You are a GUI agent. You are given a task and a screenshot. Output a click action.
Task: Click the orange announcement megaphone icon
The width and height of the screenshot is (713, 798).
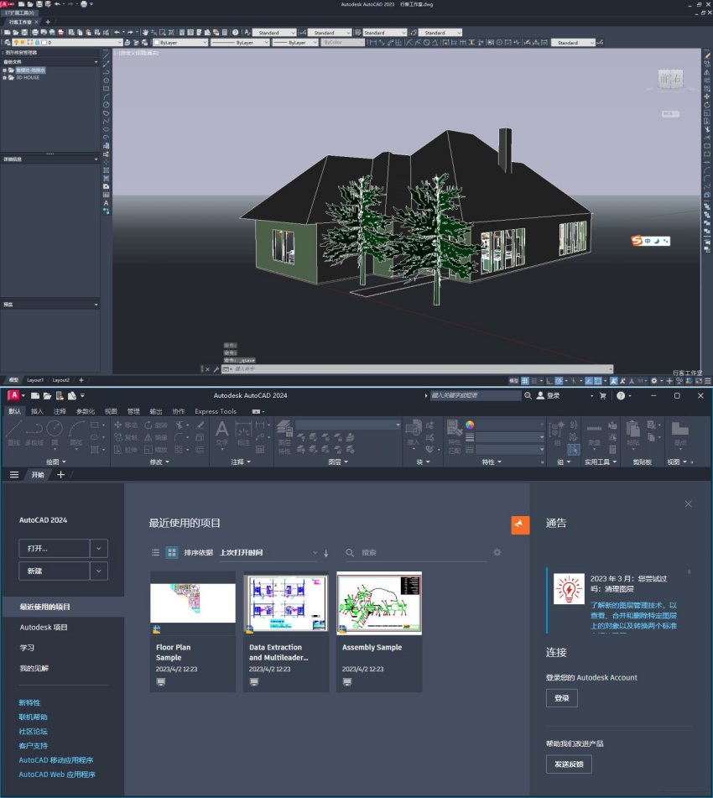(520, 524)
